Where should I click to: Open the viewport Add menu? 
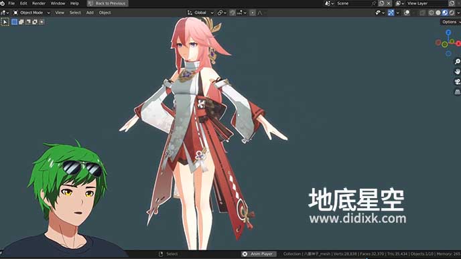pos(90,13)
